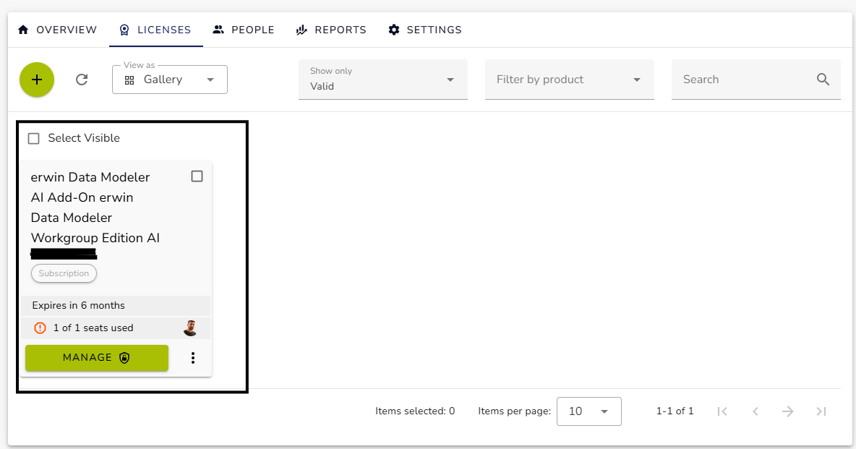The height and width of the screenshot is (449, 856).
Task: Click the erwin Data Modeler license title
Action: [95, 208]
